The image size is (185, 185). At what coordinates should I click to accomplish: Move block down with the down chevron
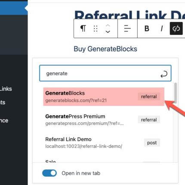[108, 31]
